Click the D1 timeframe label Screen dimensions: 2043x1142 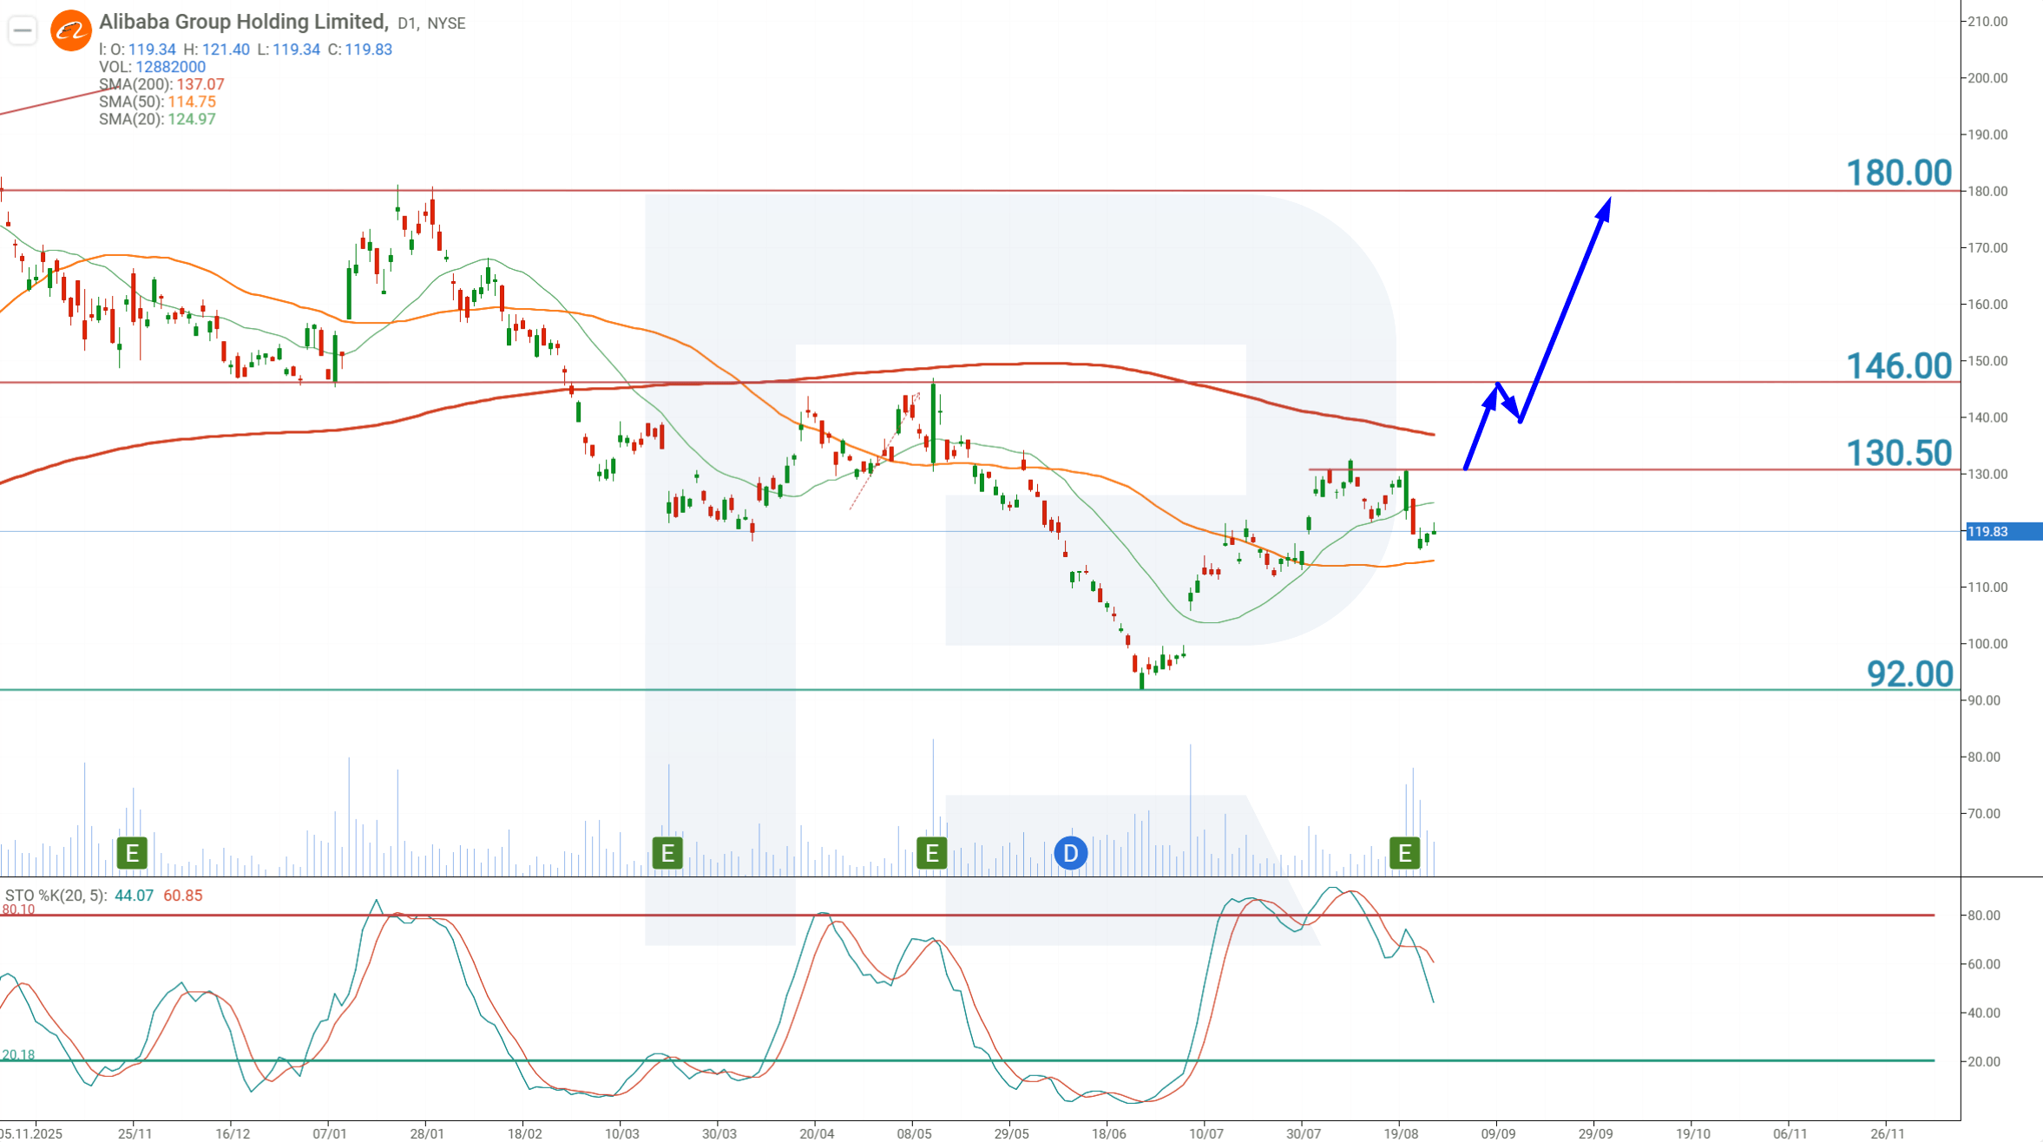(x=406, y=23)
